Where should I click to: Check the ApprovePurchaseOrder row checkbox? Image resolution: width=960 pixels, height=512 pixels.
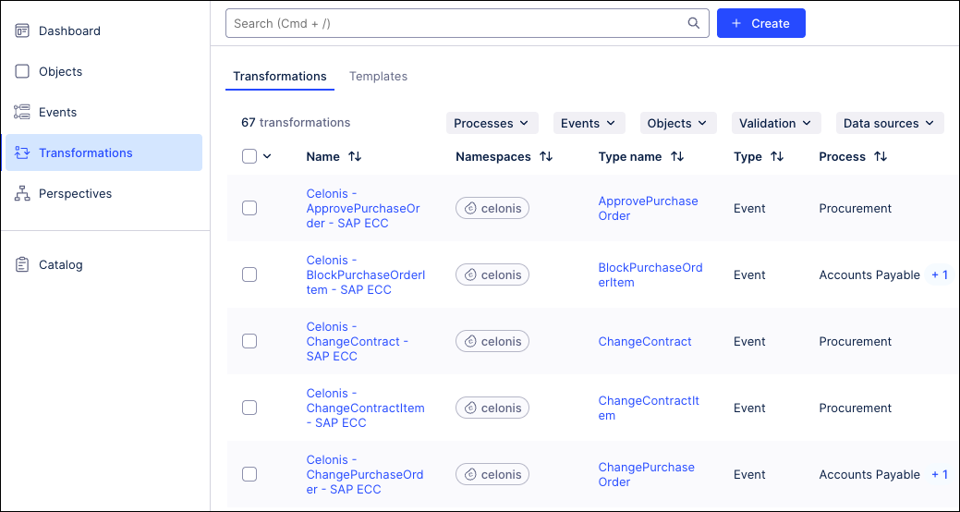coord(249,208)
